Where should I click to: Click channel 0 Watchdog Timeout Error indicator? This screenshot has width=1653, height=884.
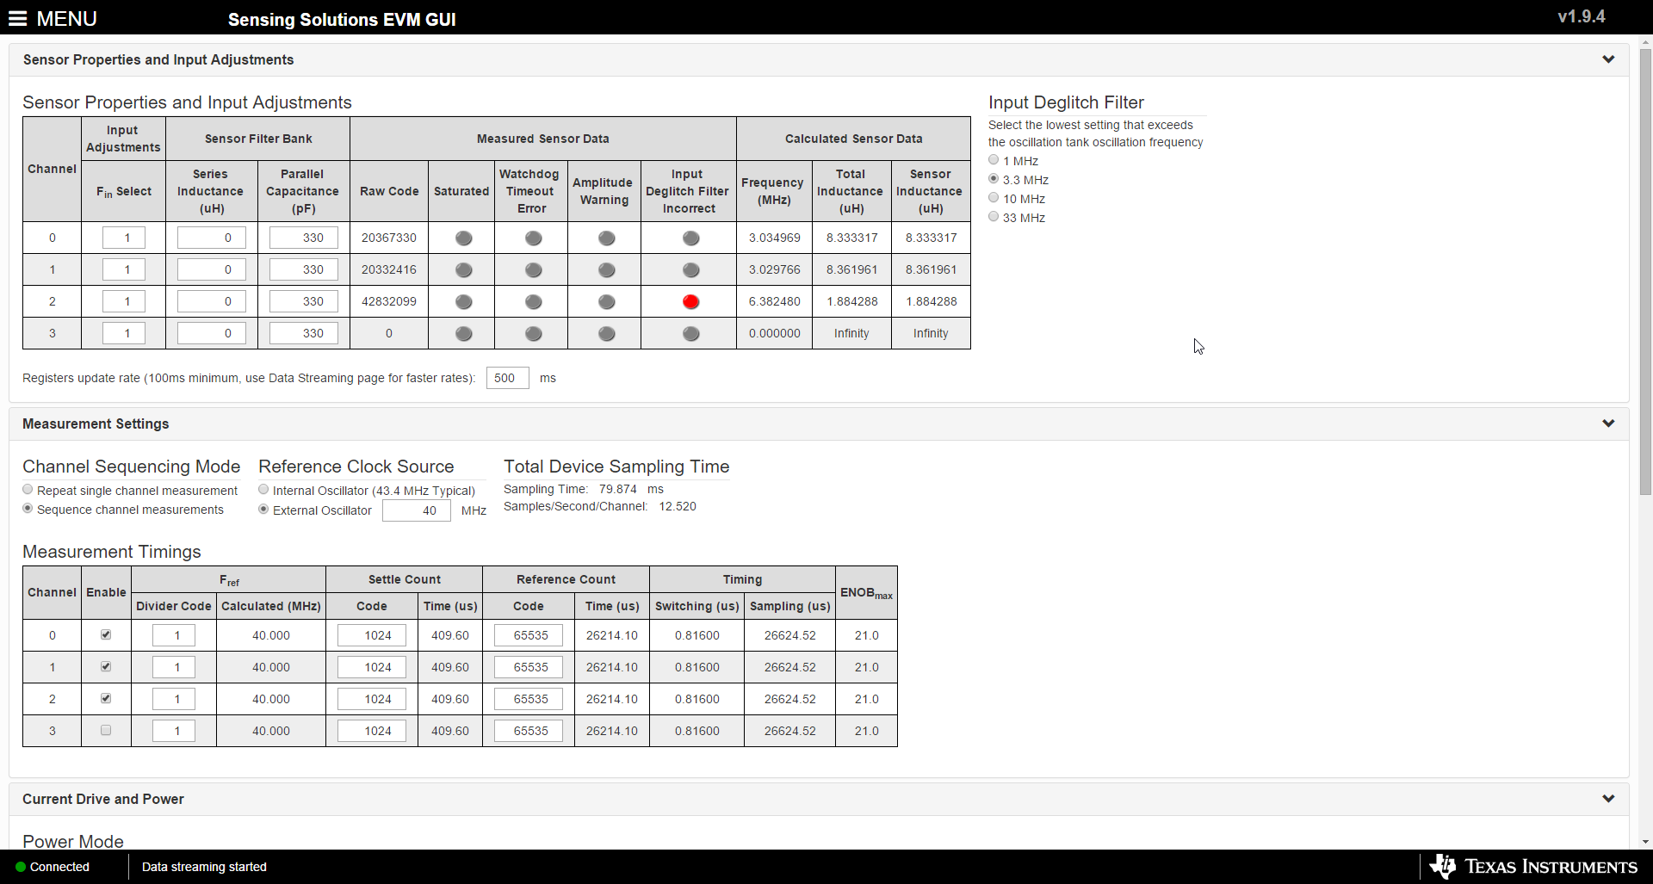[x=534, y=238]
